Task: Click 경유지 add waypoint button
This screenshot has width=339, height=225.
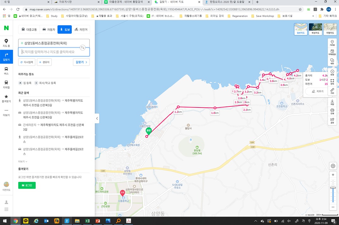Action: 44,62
